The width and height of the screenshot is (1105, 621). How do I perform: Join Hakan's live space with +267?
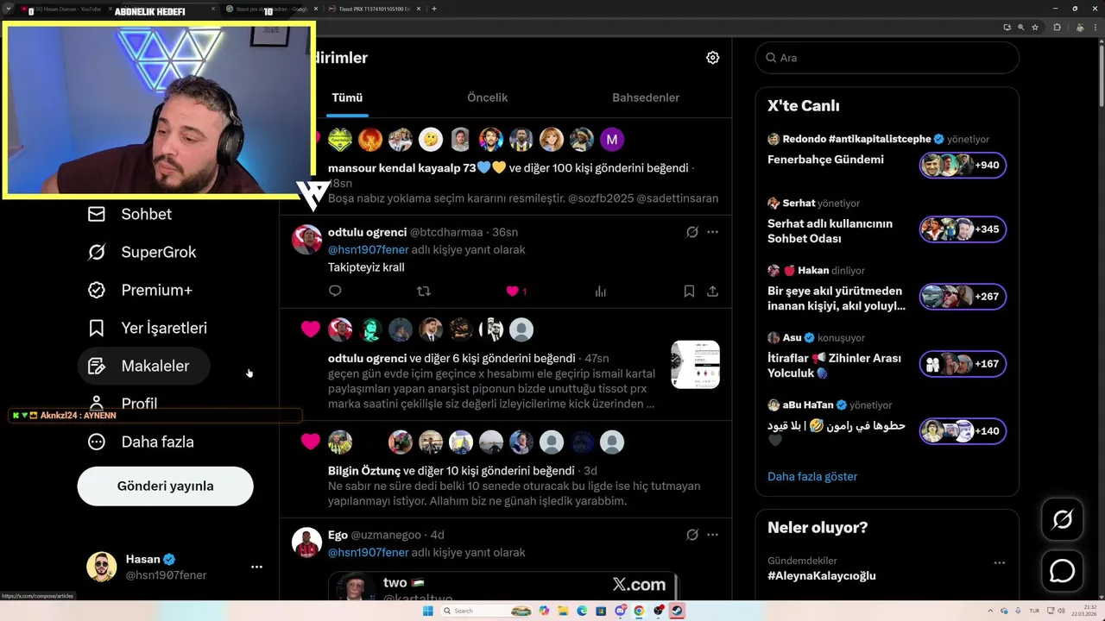(x=963, y=297)
